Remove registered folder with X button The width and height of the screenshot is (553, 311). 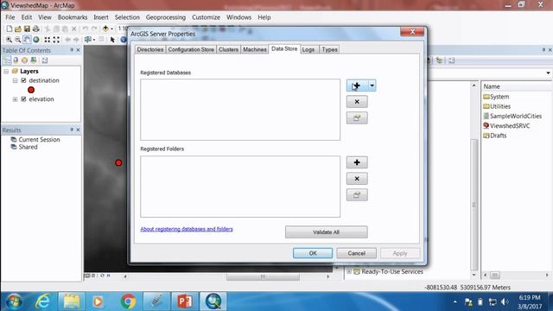pos(357,179)
